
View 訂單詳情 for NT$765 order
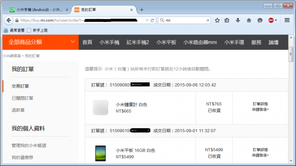(x=260, y=104)
